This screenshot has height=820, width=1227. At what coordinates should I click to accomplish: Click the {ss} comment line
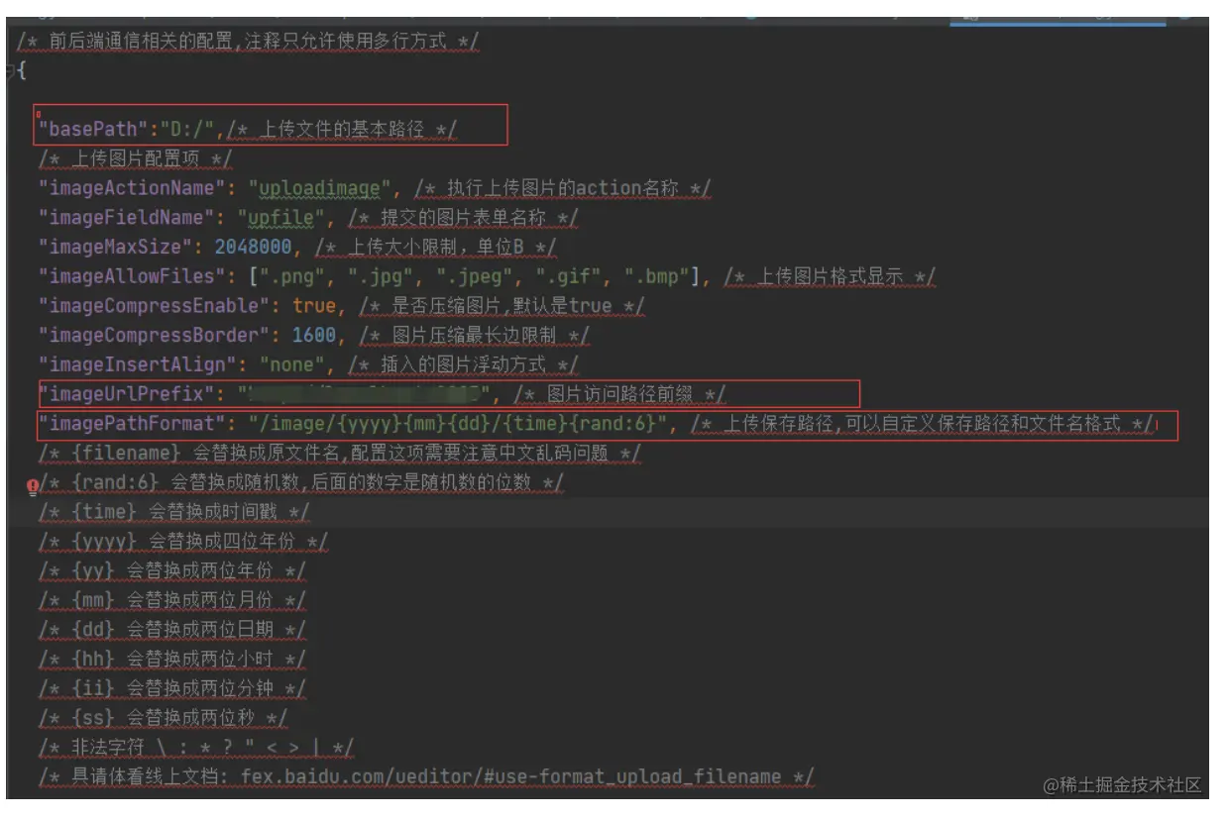[164, 718]
